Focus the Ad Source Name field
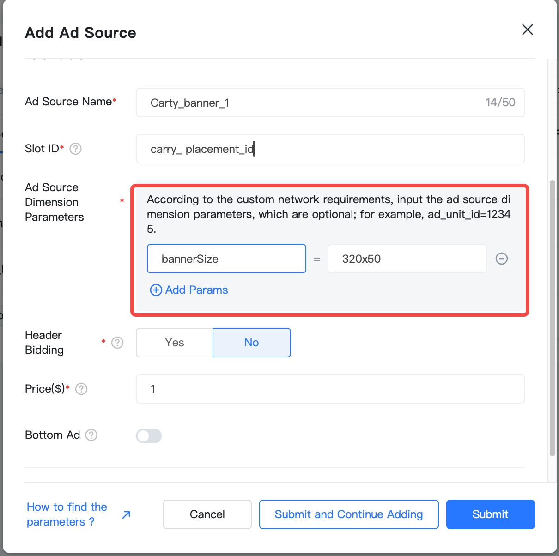The height and width of the screenshot is (556, 559). (x=314, y=103)
